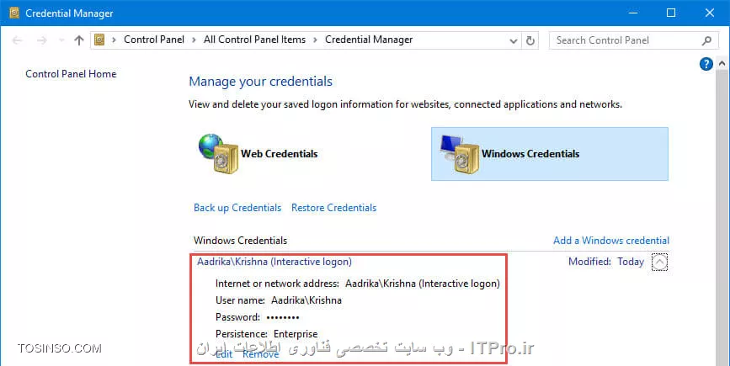Viewport: 730px width, 366px height.
Task: Click the Back navigation arrow
Action: pos(17,40)
